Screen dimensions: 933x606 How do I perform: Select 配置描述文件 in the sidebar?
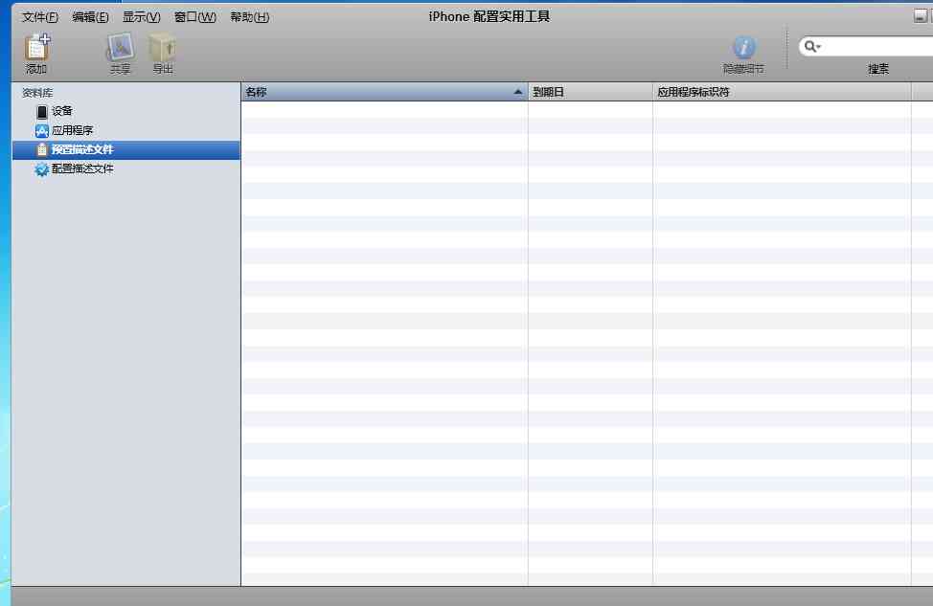click(126, 168)
